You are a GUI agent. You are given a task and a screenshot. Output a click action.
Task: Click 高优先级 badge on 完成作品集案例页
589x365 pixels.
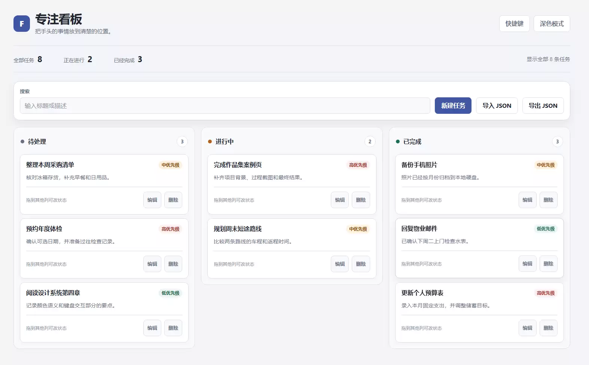tap(358, 165)
